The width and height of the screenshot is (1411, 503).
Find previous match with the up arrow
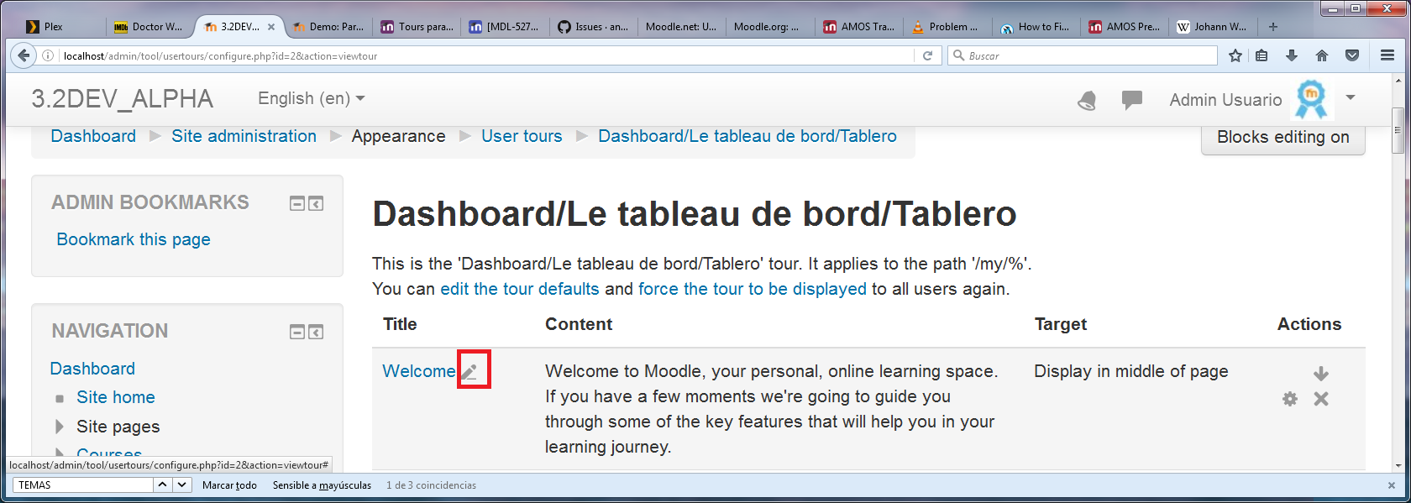click(x=163, y=485)
